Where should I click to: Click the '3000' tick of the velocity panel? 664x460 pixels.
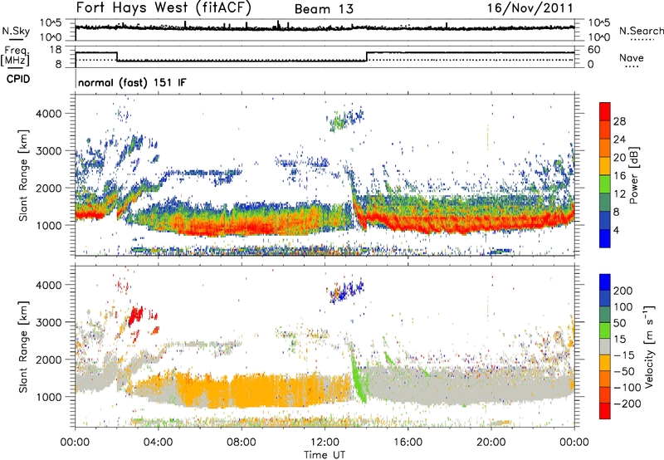click(49, 322)
